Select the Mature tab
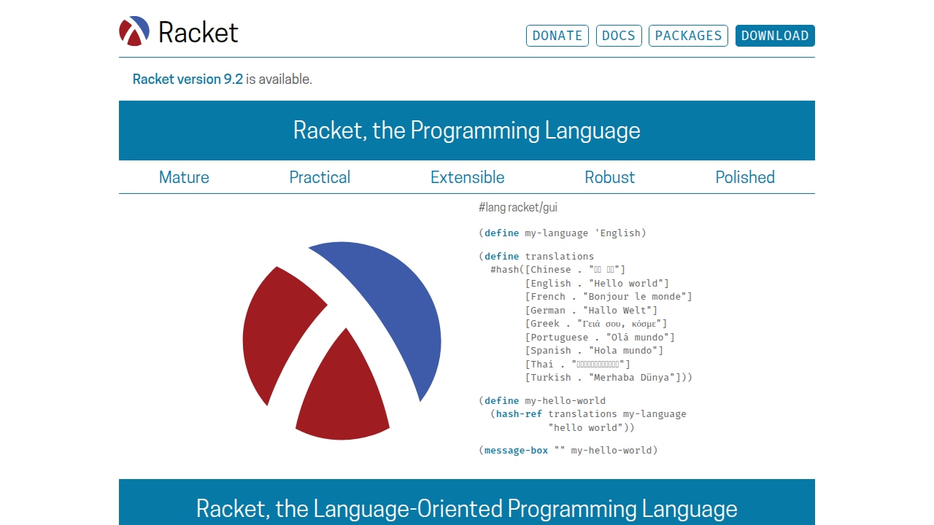This screenshot has height=525, width=934. pyautogui.click(x=184, y=177)
